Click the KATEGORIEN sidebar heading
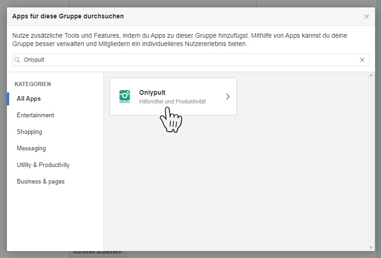This screenshot has height=258, width=381. pyautogui.click(x=33, y=84)
